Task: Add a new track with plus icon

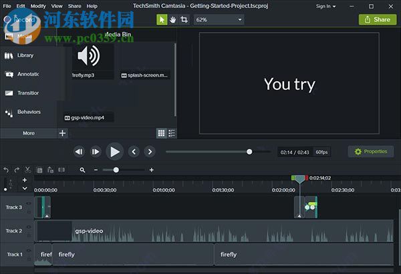Action: pyautogui.click(x=25, y=180)
